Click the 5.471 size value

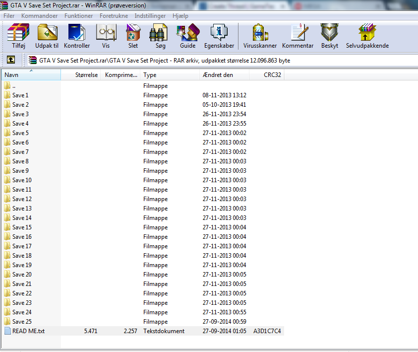pos(91,331)
